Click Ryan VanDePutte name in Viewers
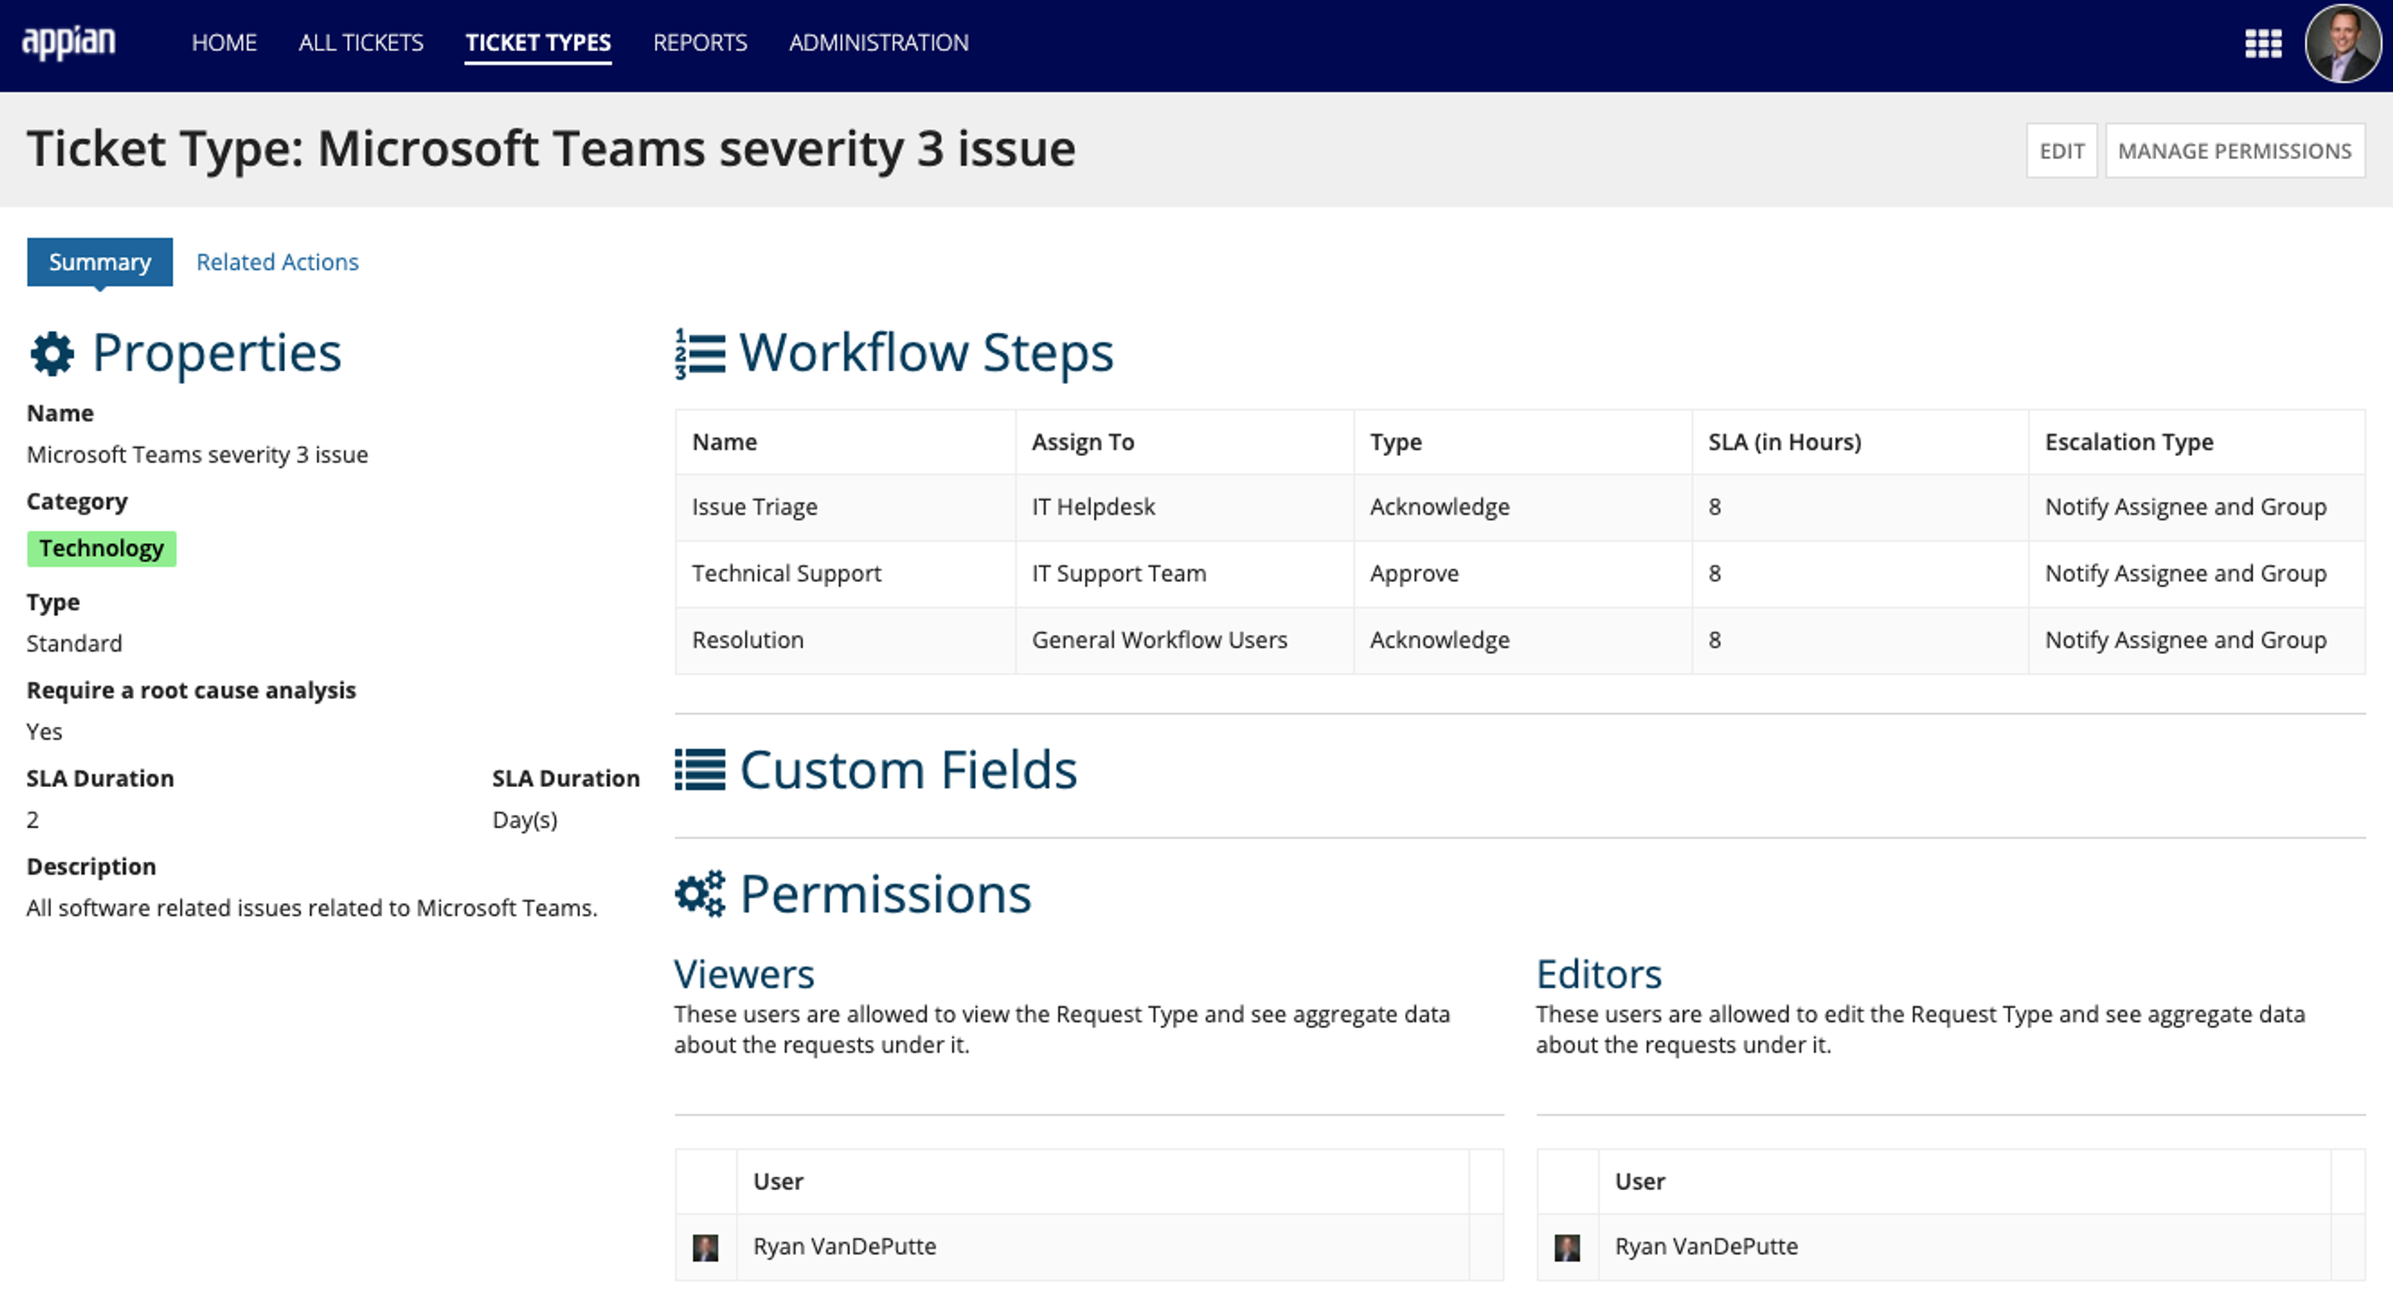 pos(844,1246)
